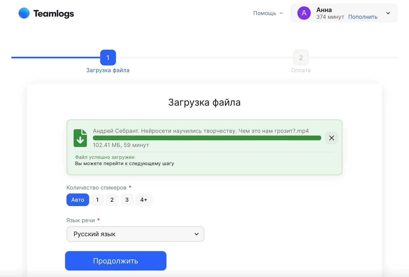Click the uploaded file name ending in .mp4
Screen dimensions: 409x277
coord(201,131)
